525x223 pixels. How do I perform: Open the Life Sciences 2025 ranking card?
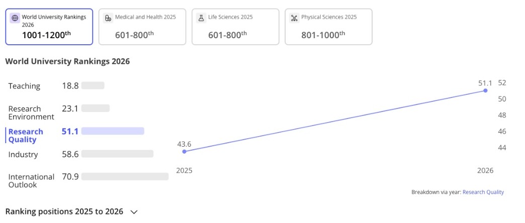pyautogui.click(x=235, y=27)
